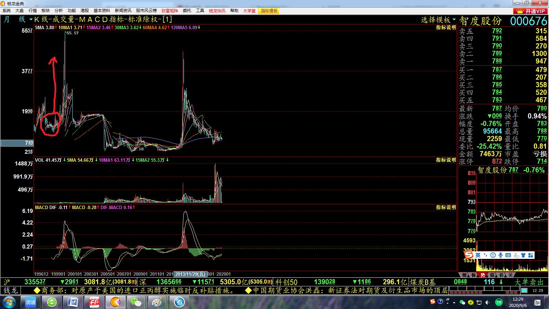Toggle Sogou Chinese/English input mode

[478, 255]
